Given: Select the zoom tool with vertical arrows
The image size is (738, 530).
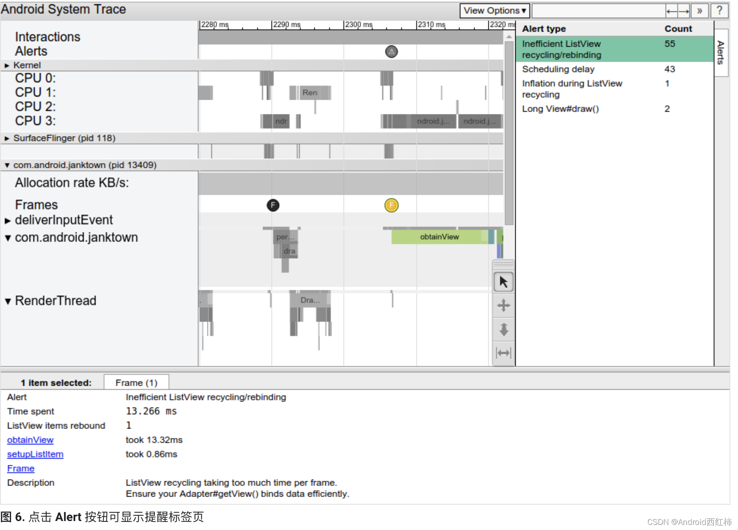Looking at the screenshot, I should (x=503, y=329).
